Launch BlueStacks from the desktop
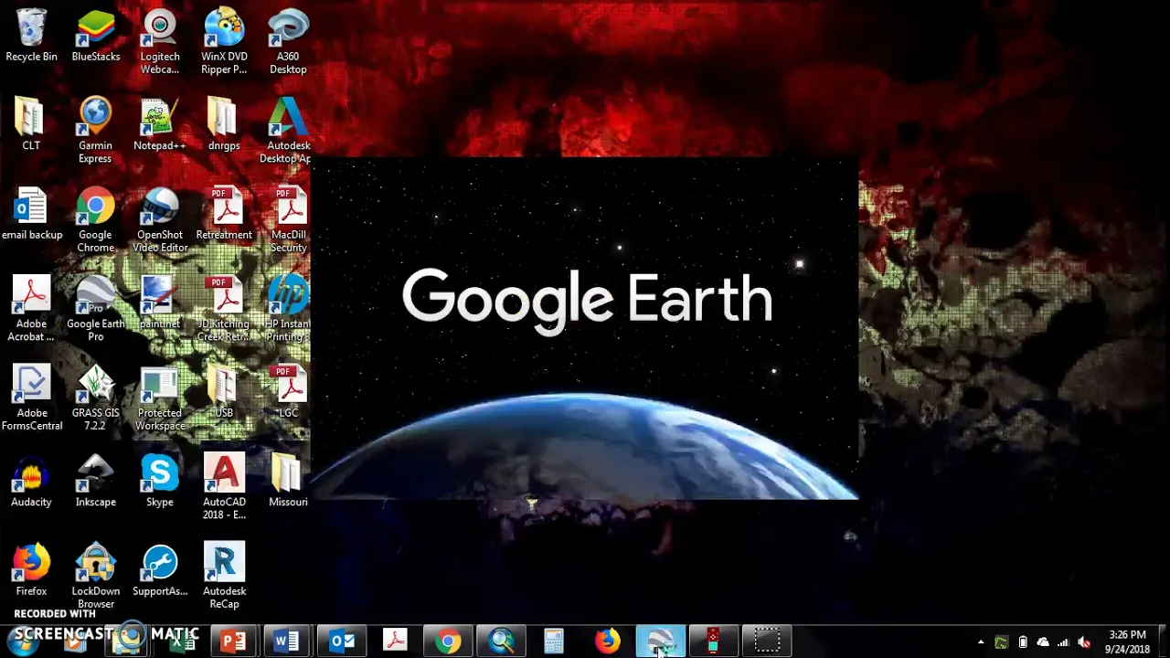1170x658 pixels. click(96, 37)
